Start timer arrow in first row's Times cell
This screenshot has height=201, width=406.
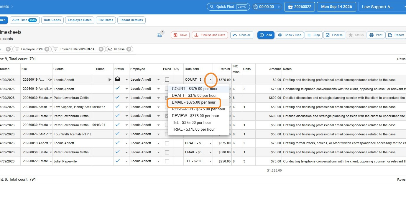pyautogui.click(x=110, y=80)
